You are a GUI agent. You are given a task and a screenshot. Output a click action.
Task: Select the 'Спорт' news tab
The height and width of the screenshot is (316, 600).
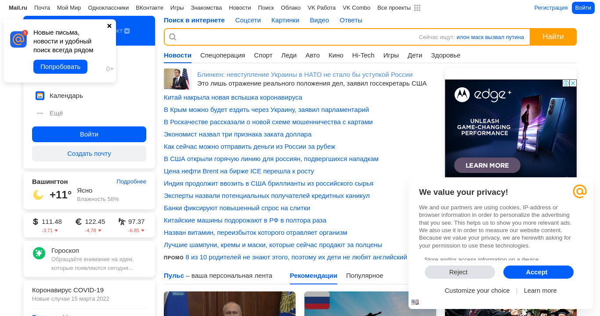point(263,55)
